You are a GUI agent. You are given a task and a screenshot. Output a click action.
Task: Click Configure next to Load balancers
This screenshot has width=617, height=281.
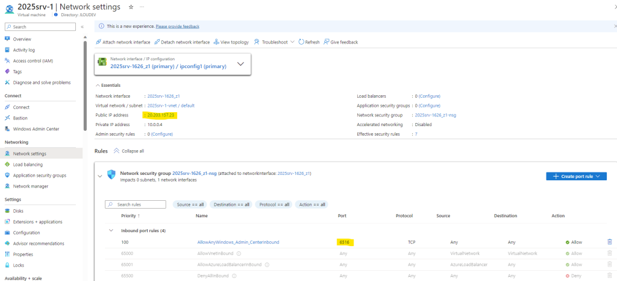click(x=429, y=96)
